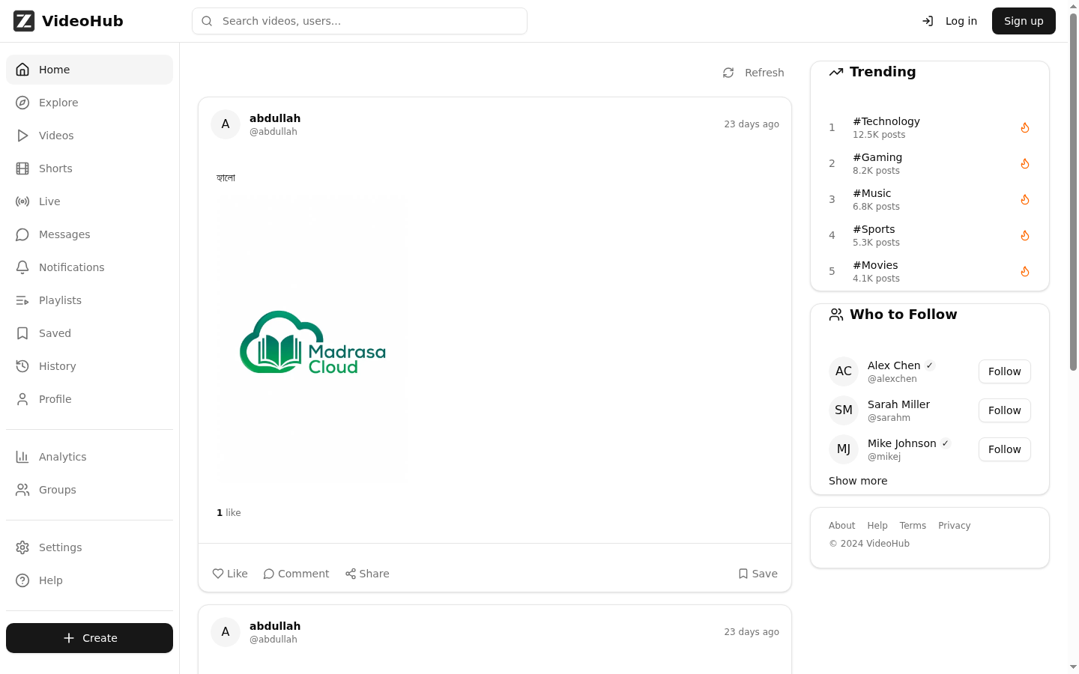
Task: Click the Help question mark icon
Action: coord(22,580)
